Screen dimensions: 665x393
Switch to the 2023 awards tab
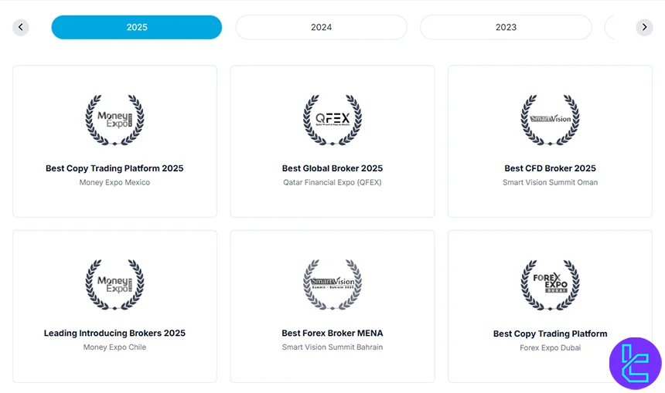tap(506, 28)
